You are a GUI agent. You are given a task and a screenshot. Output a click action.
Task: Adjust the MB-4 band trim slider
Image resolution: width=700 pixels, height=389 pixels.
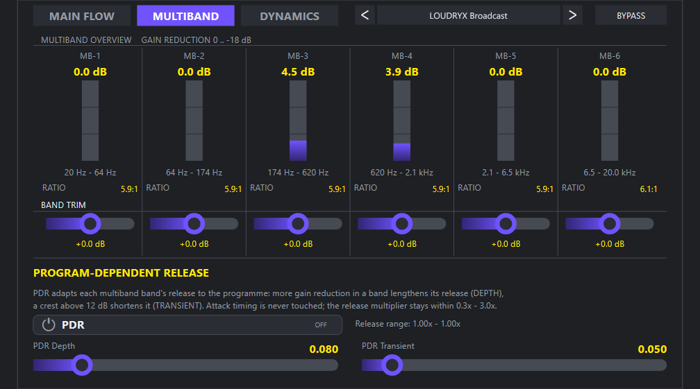pyautogui.click(x=402, y=224)
